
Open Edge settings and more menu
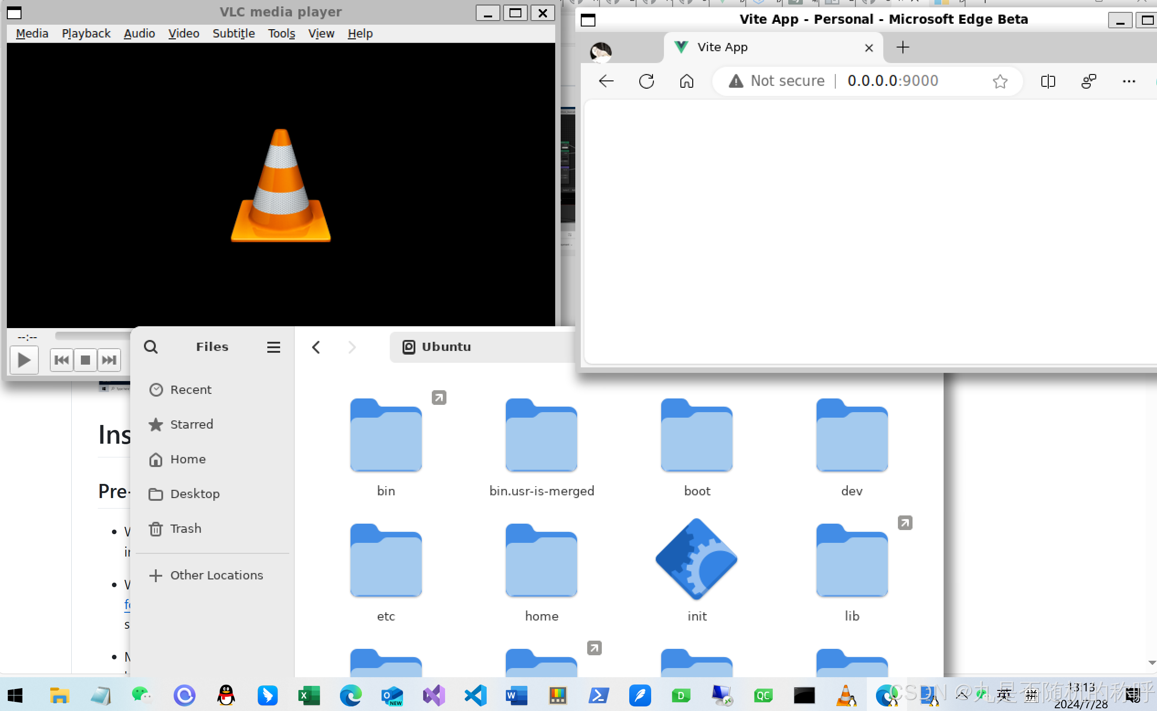coord(1129,81)
